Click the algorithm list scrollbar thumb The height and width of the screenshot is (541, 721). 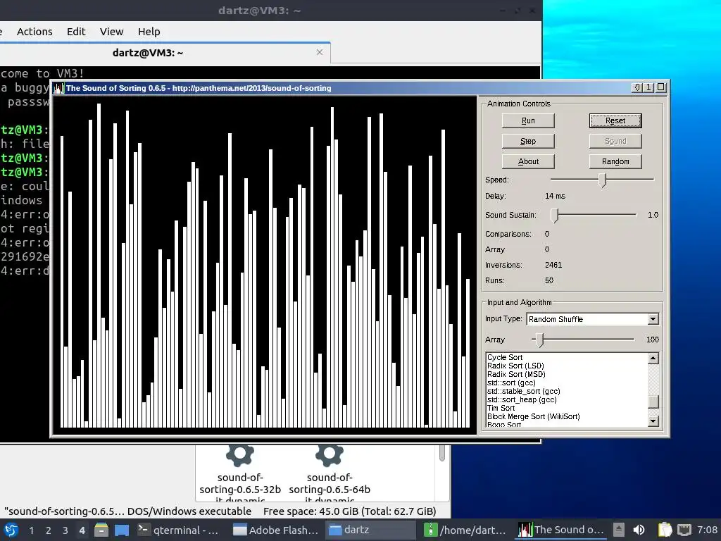tap(653, 402)
